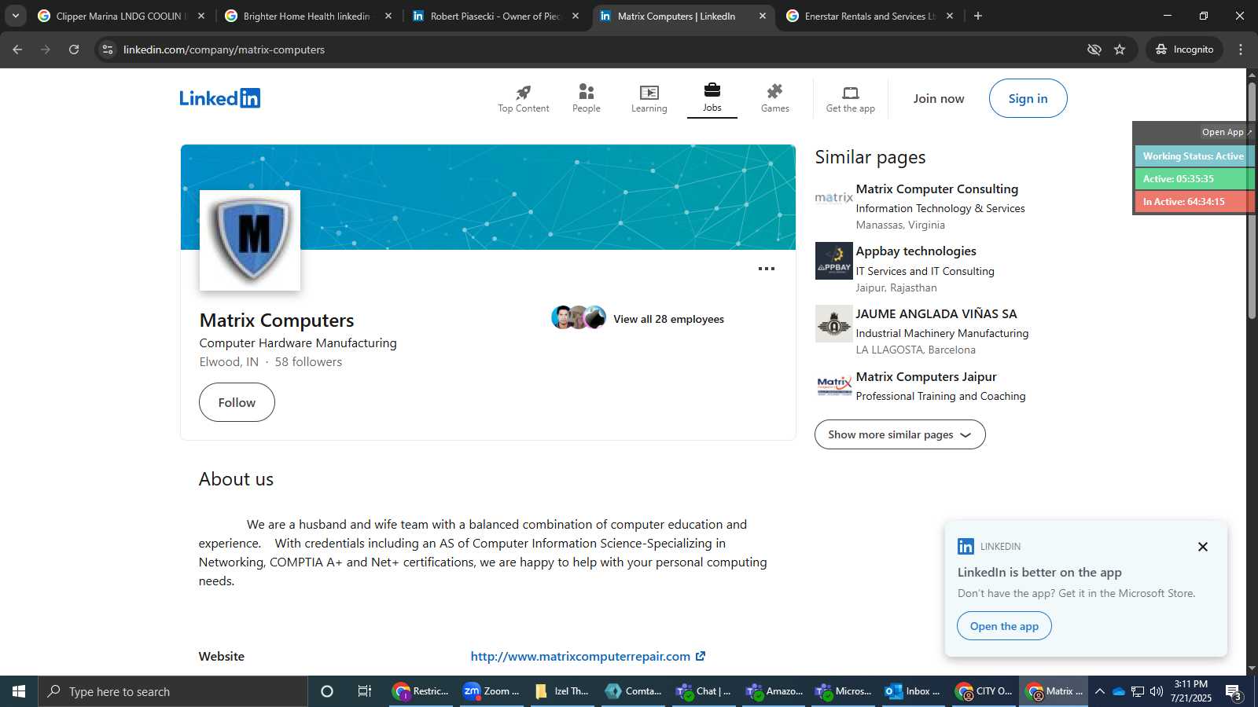The height and width of the screenshot is (707, 1258).
Task: Click the In Active 64:34:15 timer
Action: pyautogui.click(x=1193, y=202)
